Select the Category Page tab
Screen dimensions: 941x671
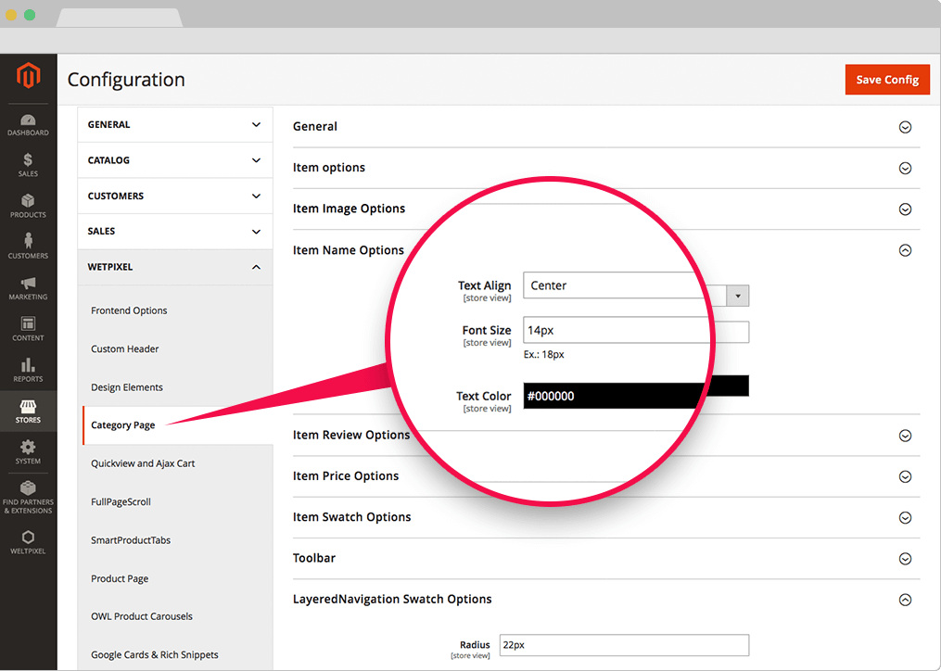tap(123, 425)
